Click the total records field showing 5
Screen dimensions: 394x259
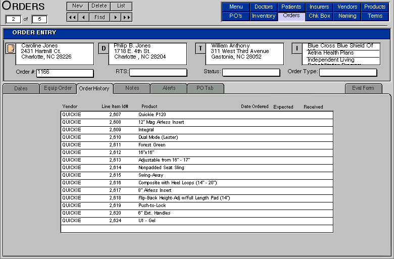coord(39,19)
